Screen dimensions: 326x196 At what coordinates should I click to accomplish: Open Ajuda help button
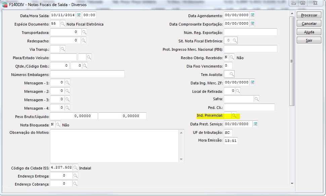tap(309, 32)
